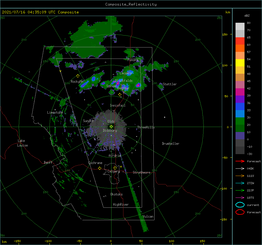Click the RockyMH label

click(77, 82)
